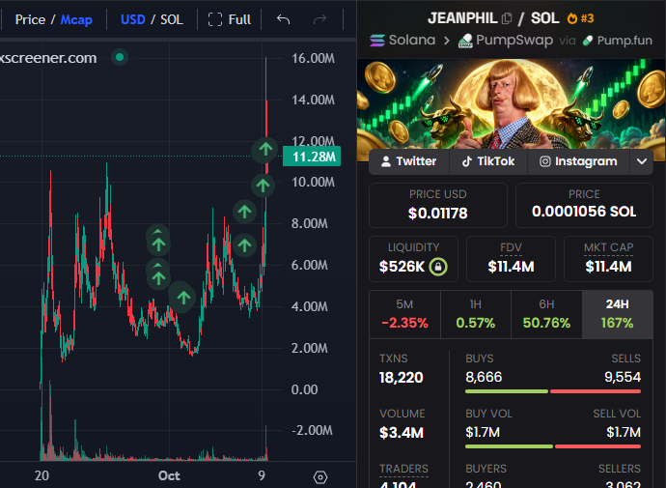Open chart settings hexagon icon
This screenshot has width=666, height=488.
click(x=320, y=477)
